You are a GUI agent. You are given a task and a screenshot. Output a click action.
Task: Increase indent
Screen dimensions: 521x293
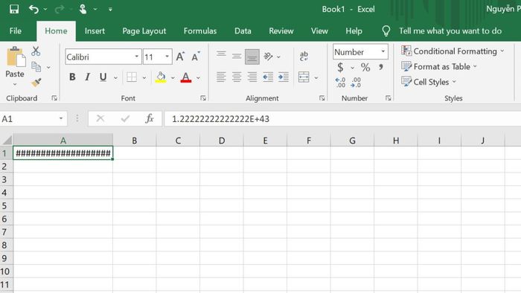pyautogui.click(x=284, y=77)
